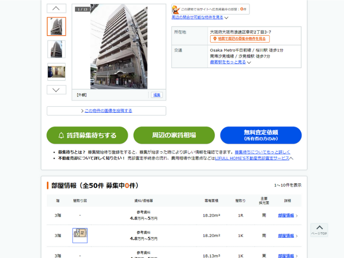Click the map pin icon in address row
Screen dimensions: 344x258
215,39
